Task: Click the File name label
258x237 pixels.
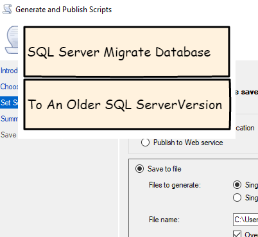Action: coord(164,220)
